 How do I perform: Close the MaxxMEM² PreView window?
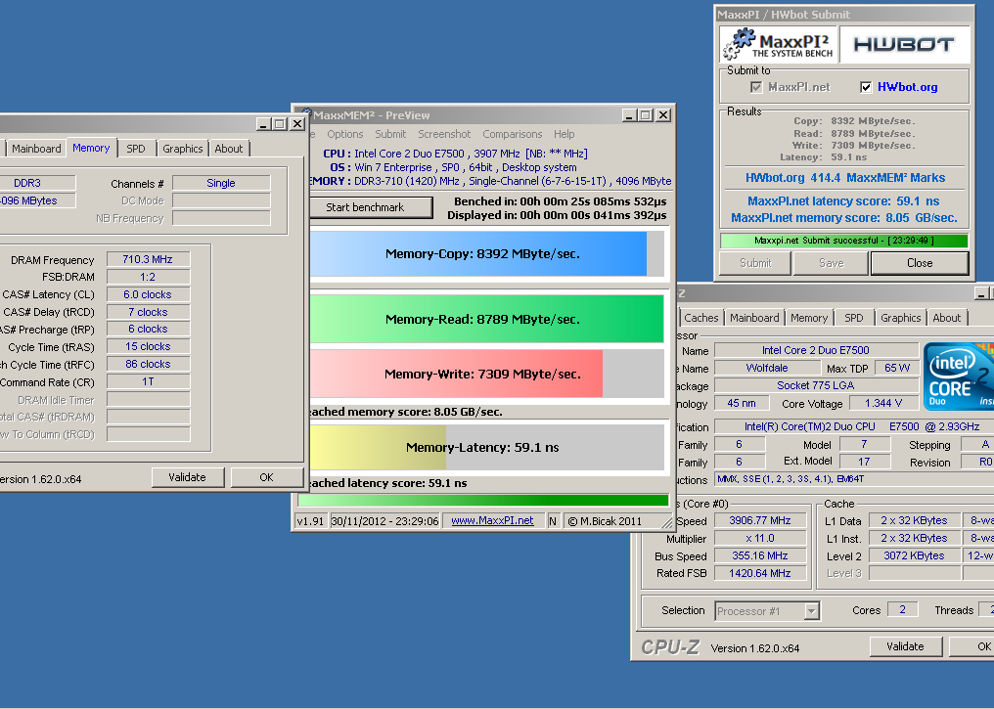click(663, 115)
